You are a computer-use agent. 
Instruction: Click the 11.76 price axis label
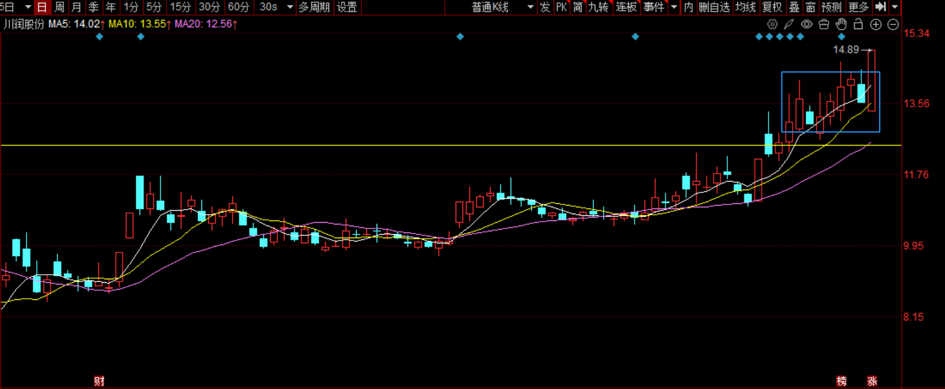pos(916,175)
